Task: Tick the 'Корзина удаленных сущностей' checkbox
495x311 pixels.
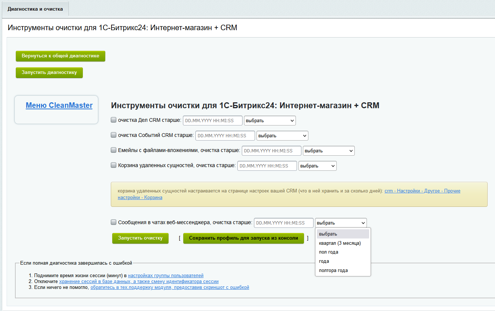Action: tap(114, 165)
